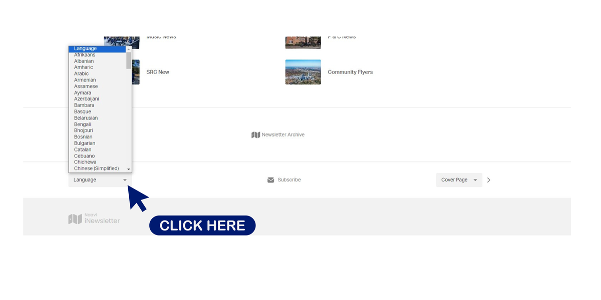This screenshot has width=601, height=300.
Task: Open the Language dropdown below the list
Action: pyautogui.click(x=100, y=180)
